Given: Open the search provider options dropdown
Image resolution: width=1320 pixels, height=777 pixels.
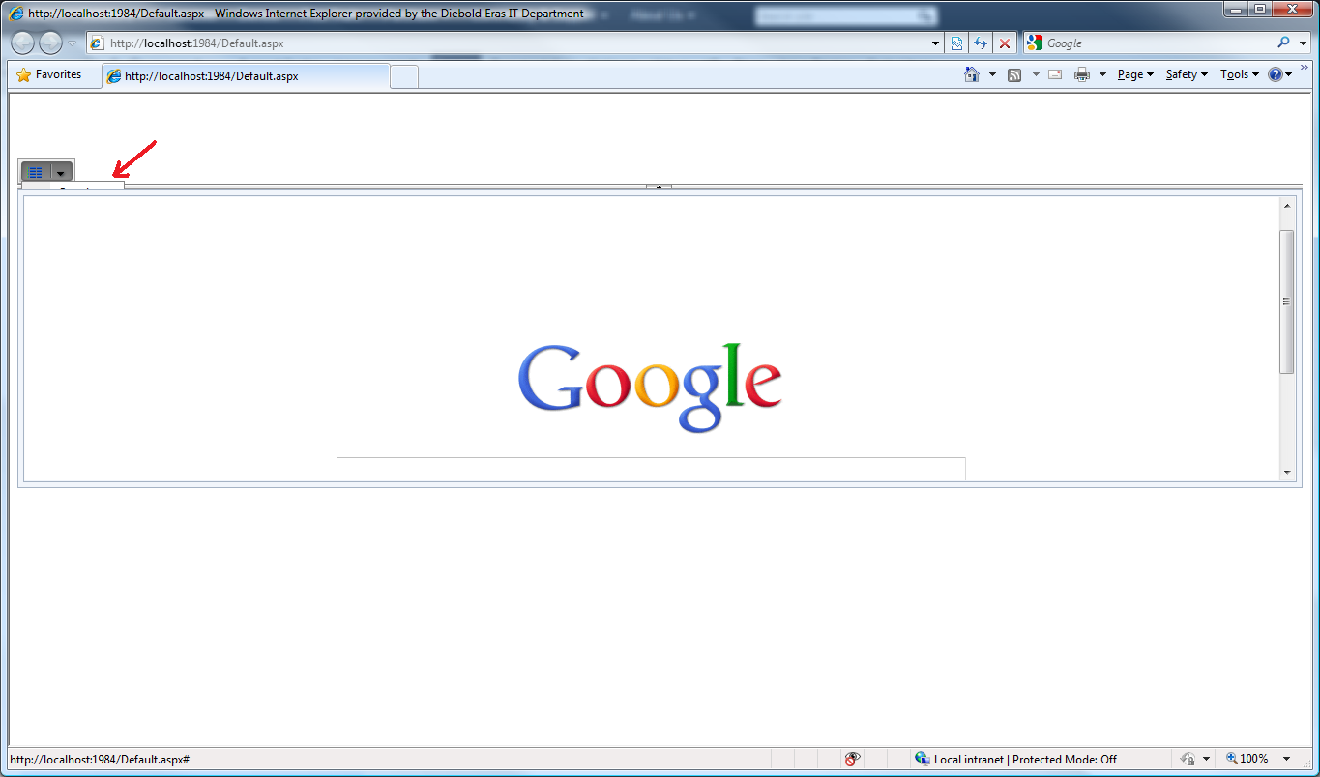Looking at the screenshot, I should point(1301,43).
